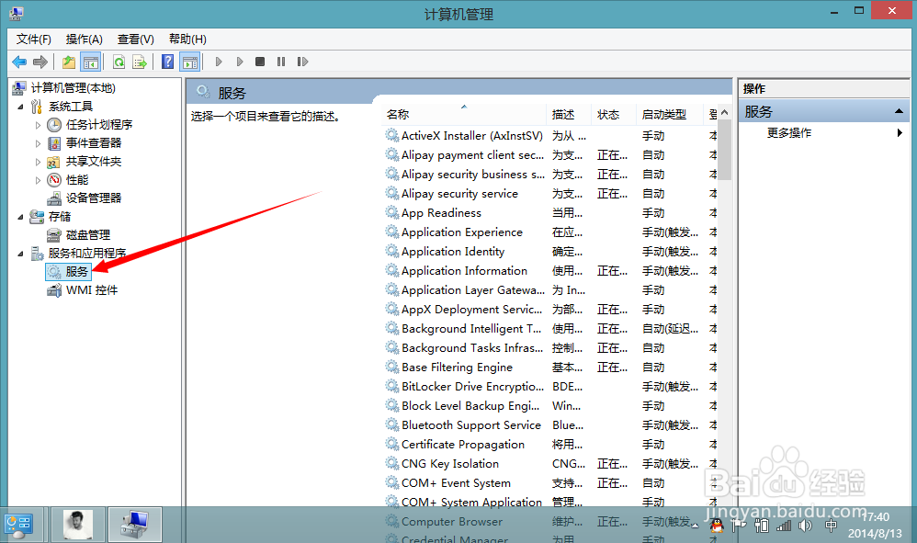Screen dimensions: 917x543
Task: Collapse the 系统工具 tree node
Action: [22, 105]
